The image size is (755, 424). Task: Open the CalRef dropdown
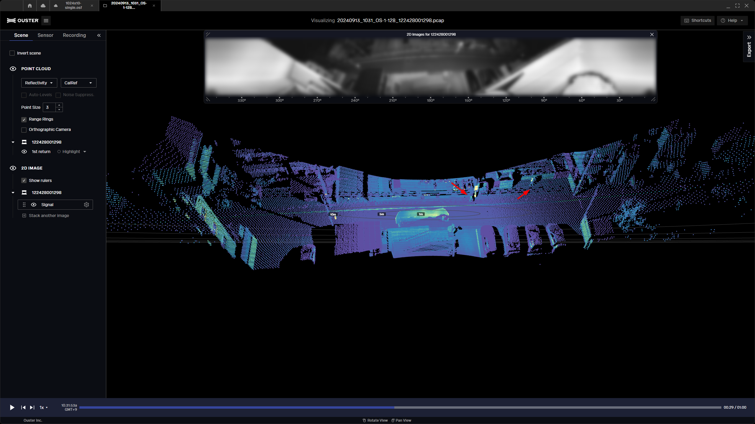(x=78, y=83)
